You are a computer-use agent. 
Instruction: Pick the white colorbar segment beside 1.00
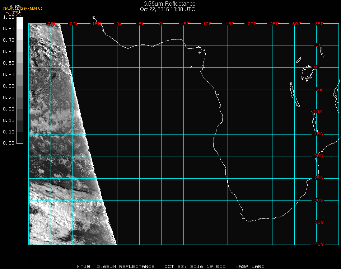click(20, 23)
